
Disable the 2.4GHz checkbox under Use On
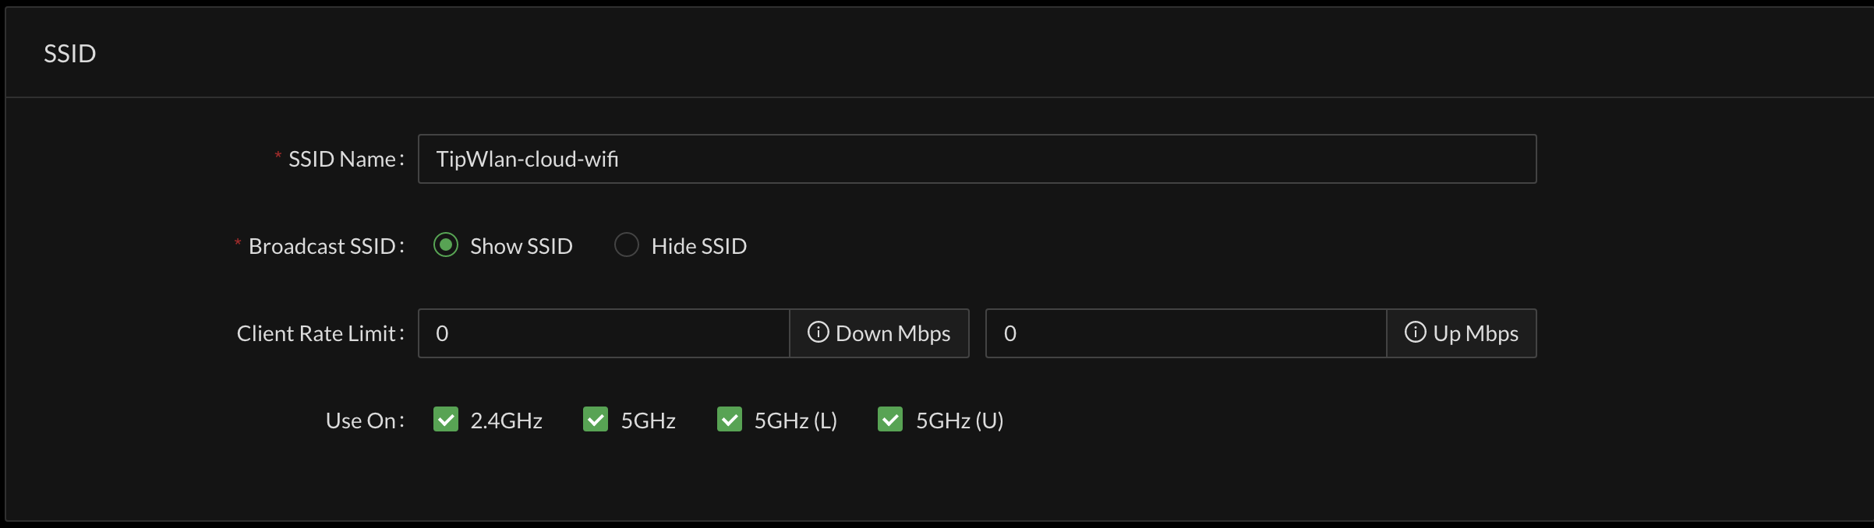[x=445, y=420]
